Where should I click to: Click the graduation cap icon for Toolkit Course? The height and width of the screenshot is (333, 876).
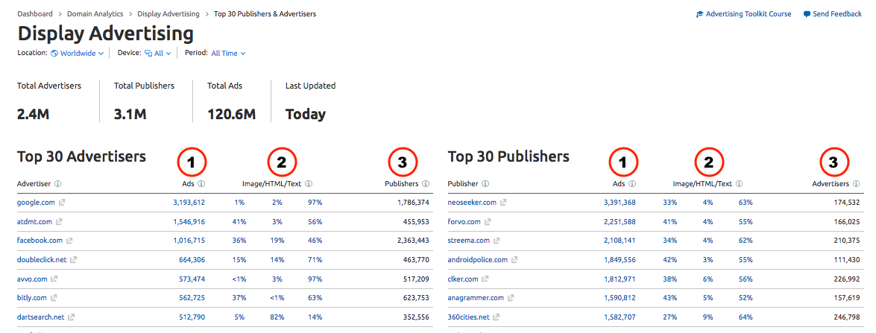[699, 14]
